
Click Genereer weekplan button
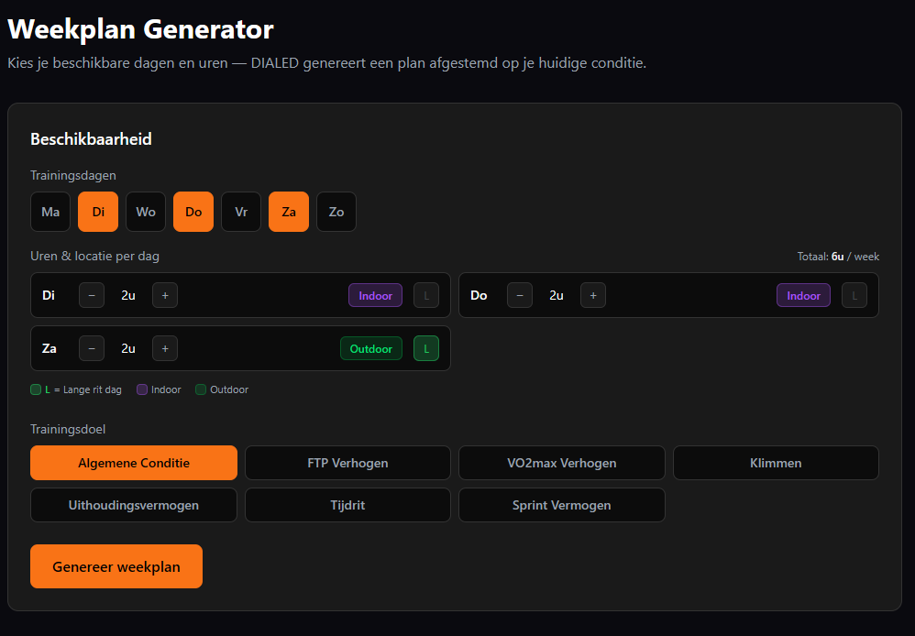[116, 566]
